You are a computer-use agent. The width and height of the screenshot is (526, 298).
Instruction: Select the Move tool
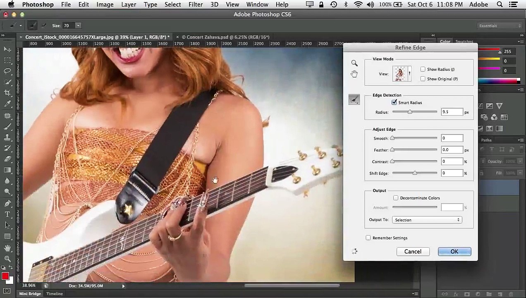click(7, 49)
